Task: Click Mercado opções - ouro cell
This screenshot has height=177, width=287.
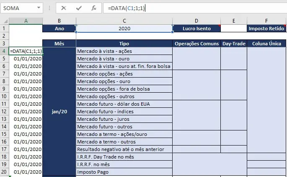Action: (x=124, y=81)
